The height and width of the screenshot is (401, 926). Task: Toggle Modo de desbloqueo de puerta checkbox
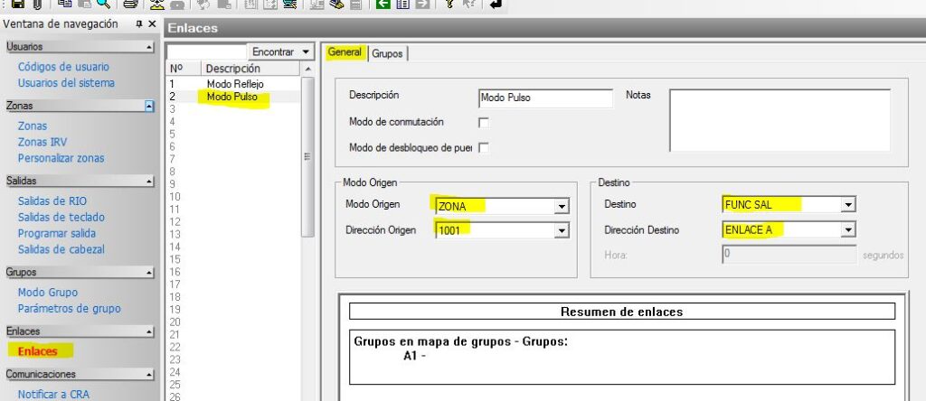pos(484,148)
